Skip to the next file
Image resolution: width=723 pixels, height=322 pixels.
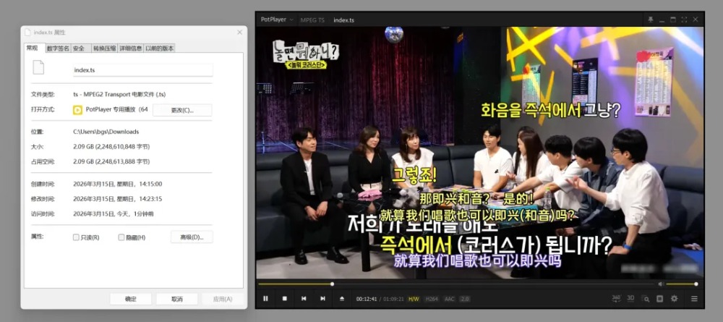coord(322,298)
